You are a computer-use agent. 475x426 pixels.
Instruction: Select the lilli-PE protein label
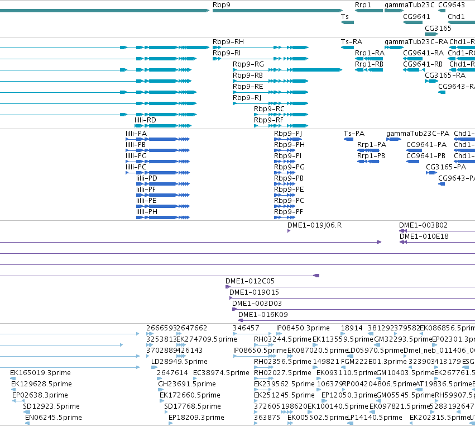pos(146,201)
